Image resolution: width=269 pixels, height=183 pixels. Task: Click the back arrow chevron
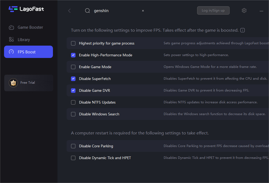coord(69,11)
